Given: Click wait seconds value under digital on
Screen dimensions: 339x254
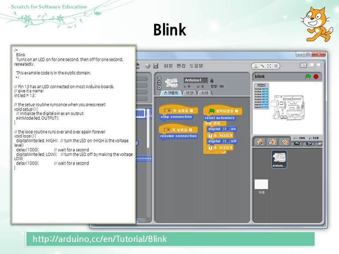Looking at the screenshot, I should 210,136.
